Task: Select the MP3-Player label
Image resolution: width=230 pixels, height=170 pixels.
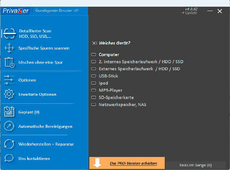Action: point(110,90)
